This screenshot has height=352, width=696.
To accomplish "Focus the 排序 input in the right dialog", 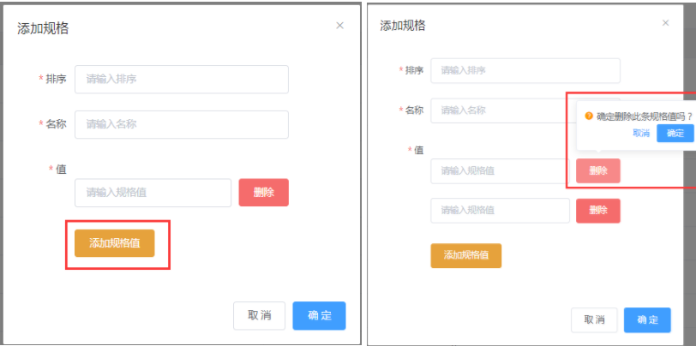I will (x=525, y=70).
